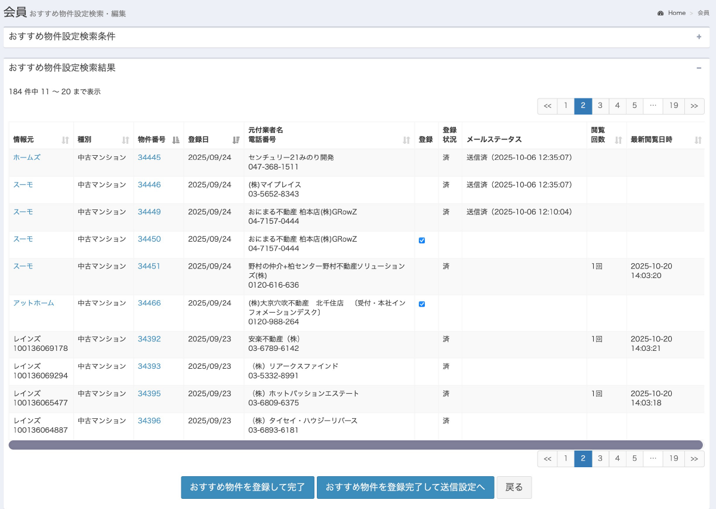Click the … ellipsis in top pagination
Screen dimensions: 716x509
click(x=653, y=106)
